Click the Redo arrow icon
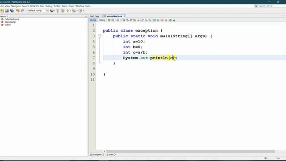 pos(23,11)
